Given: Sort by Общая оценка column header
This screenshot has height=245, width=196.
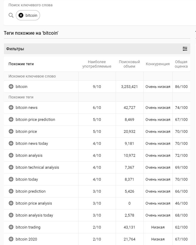Looking at the screenshot, I should (181, 64).
